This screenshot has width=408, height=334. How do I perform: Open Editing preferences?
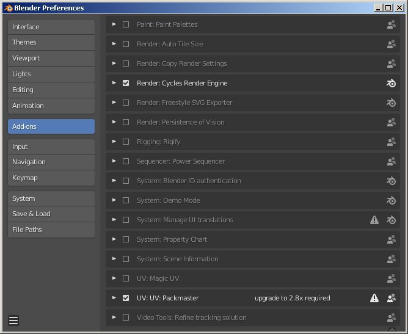click(x=51, y=90)
